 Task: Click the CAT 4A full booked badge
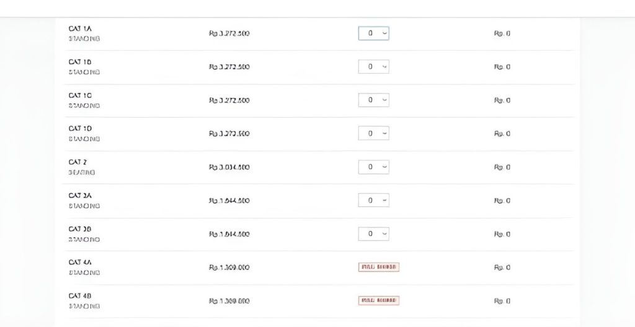(x=378, y=267)
